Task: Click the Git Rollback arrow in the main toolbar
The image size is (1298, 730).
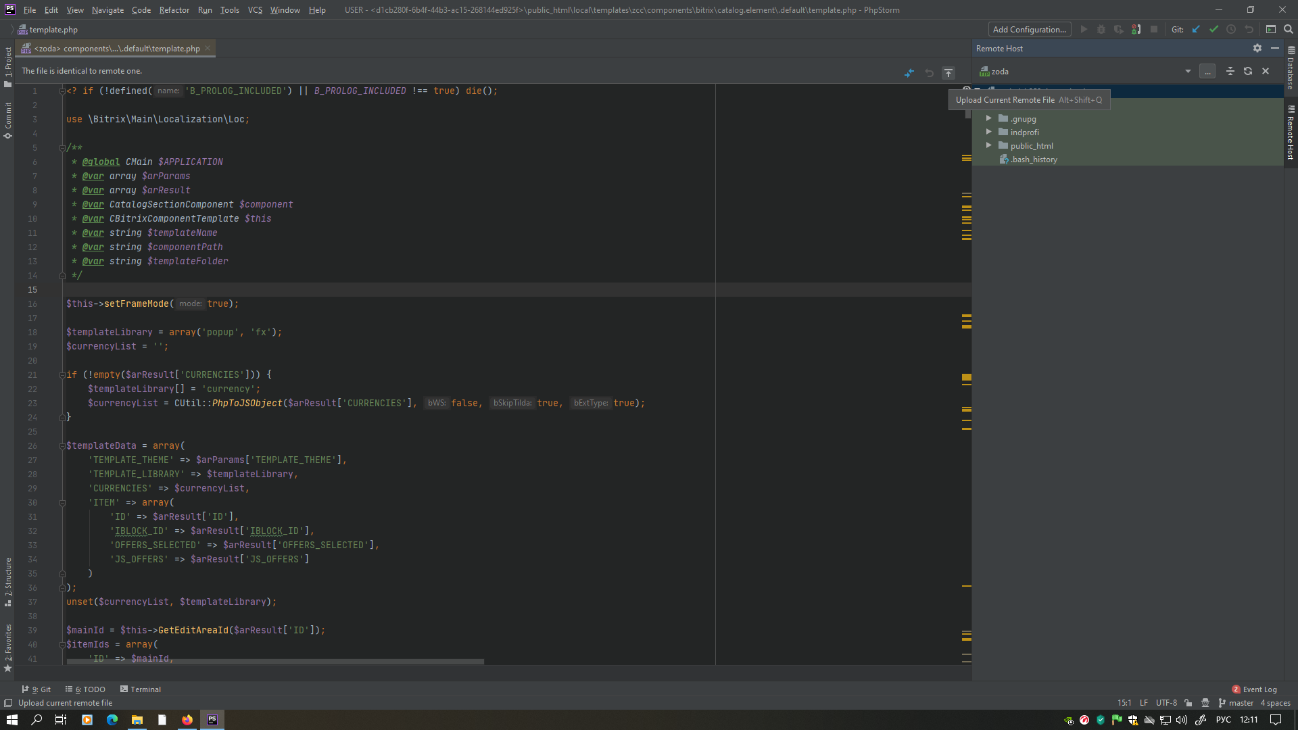Action: tap(1249, 29)
